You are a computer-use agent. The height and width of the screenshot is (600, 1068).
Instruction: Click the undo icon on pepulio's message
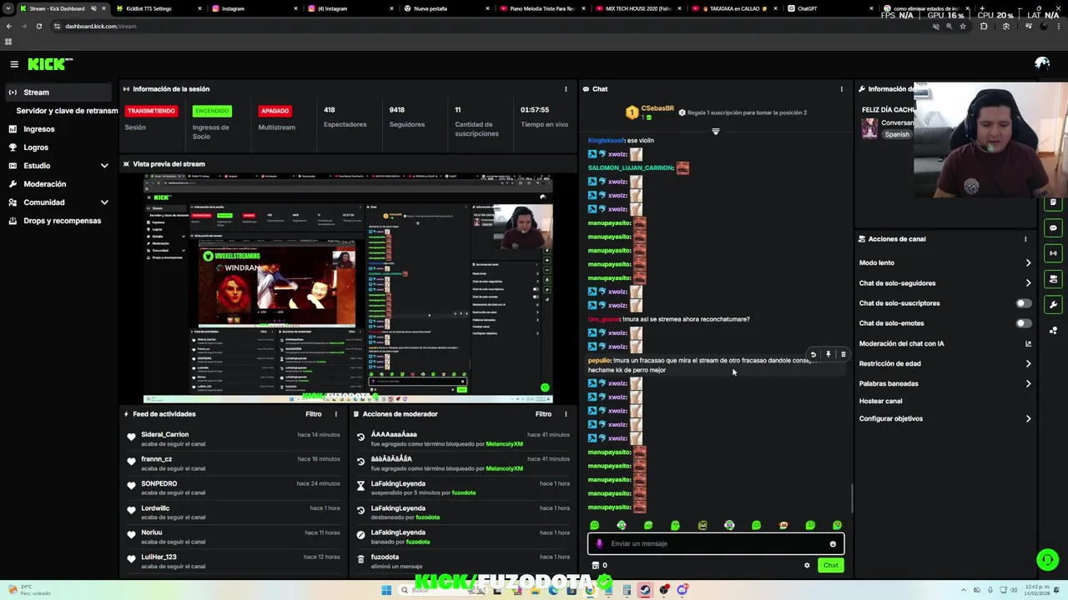[x=814, y=354]
